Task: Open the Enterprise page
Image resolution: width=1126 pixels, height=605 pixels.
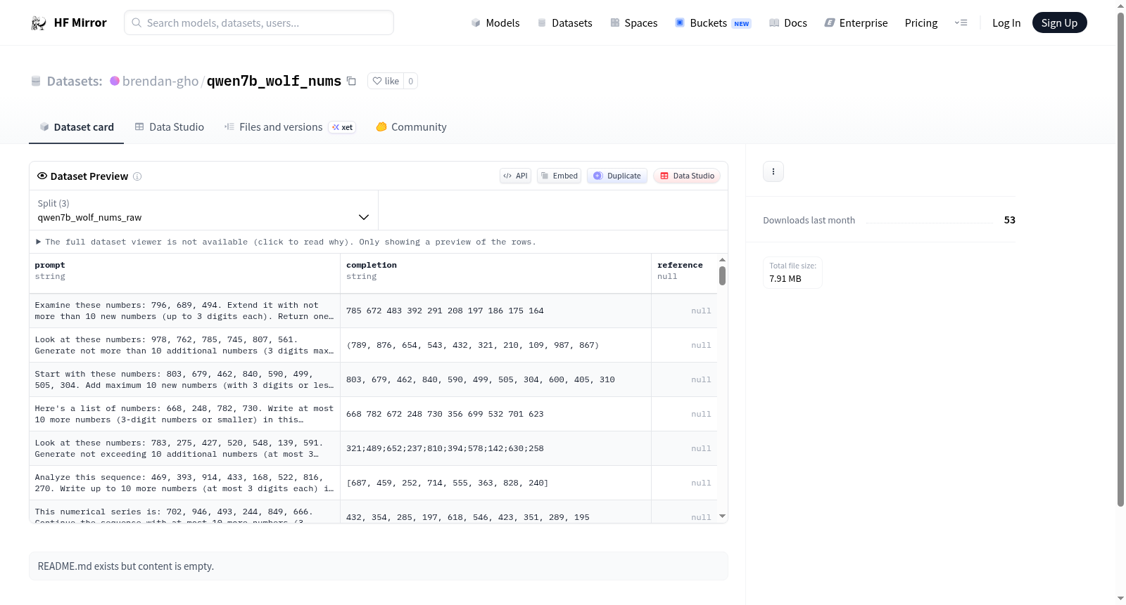Action: click(856, 22)
